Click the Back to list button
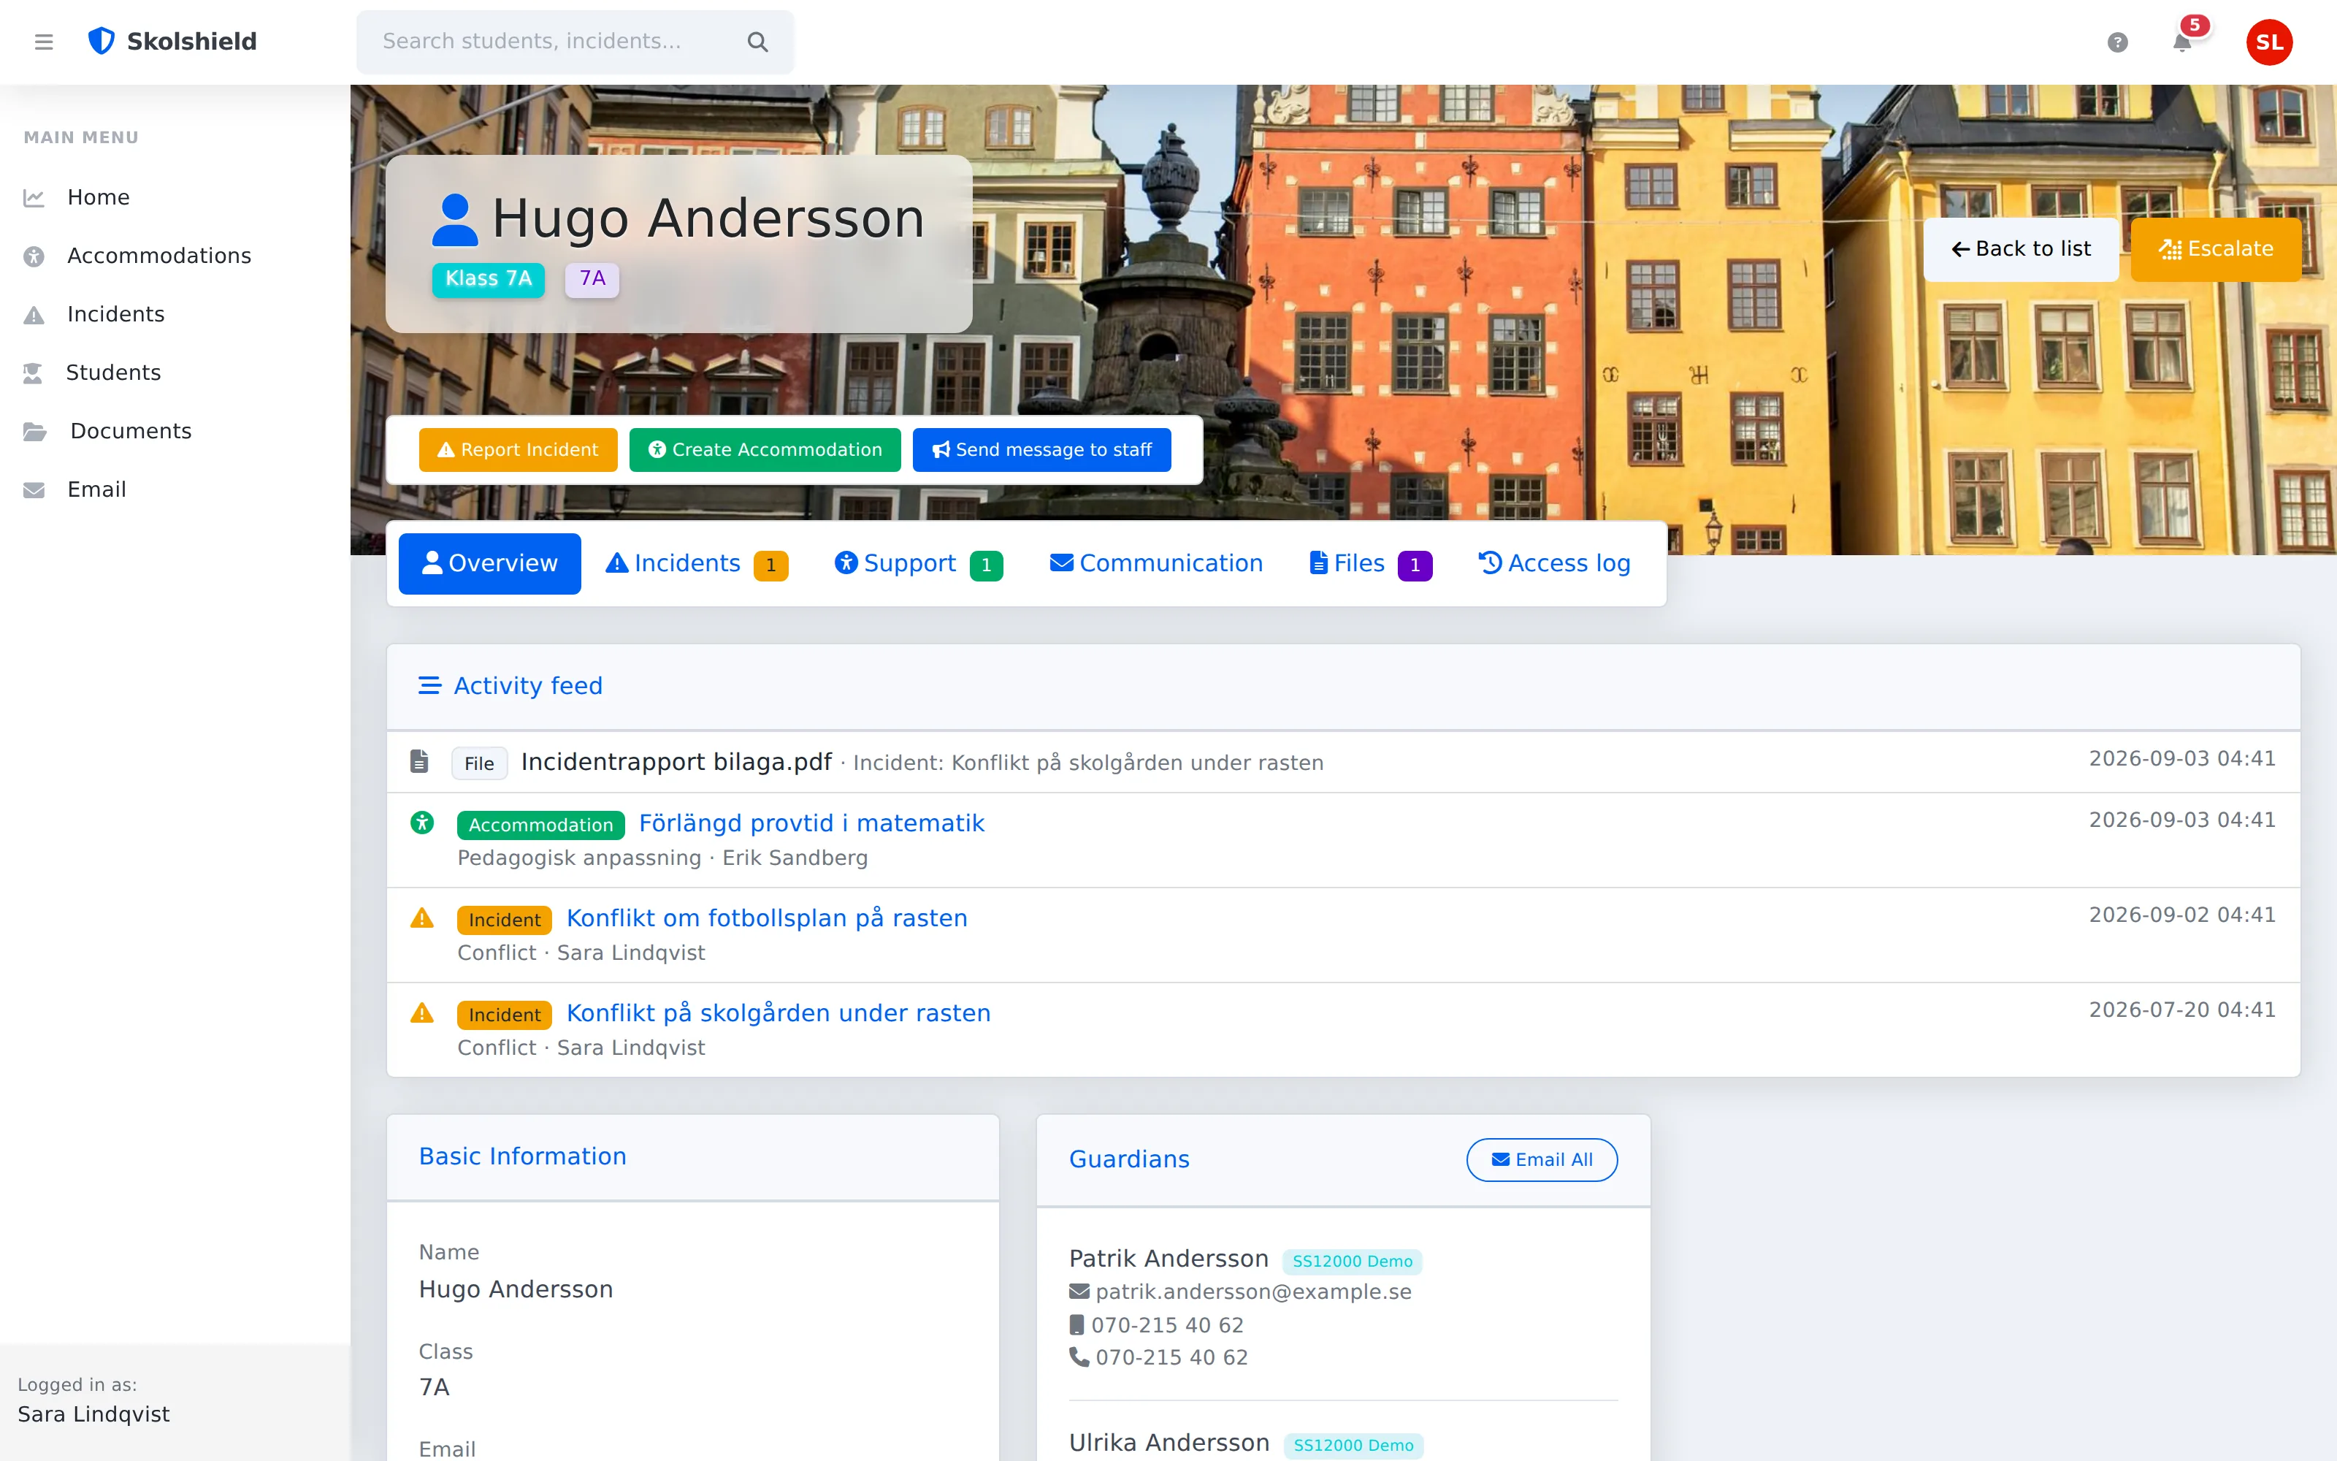2337x1461 pixels. [2022, 249]
